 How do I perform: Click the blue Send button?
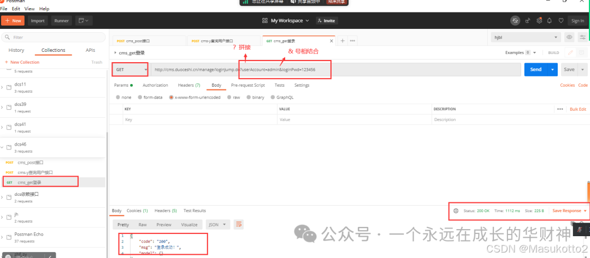coord(536,69)
